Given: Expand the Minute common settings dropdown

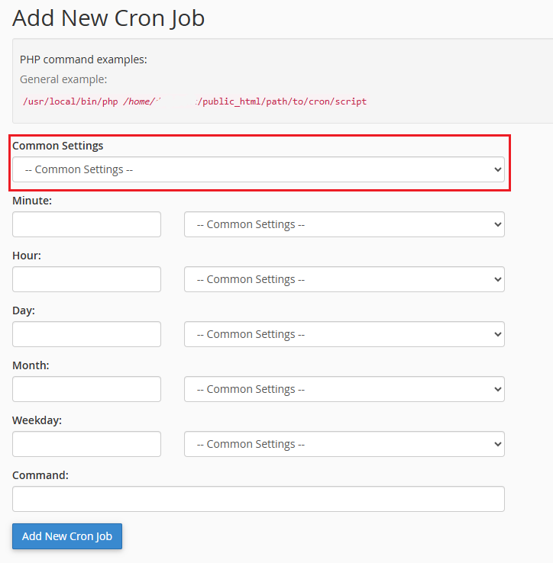Looking at the screenshot, I should pos(344,224).
